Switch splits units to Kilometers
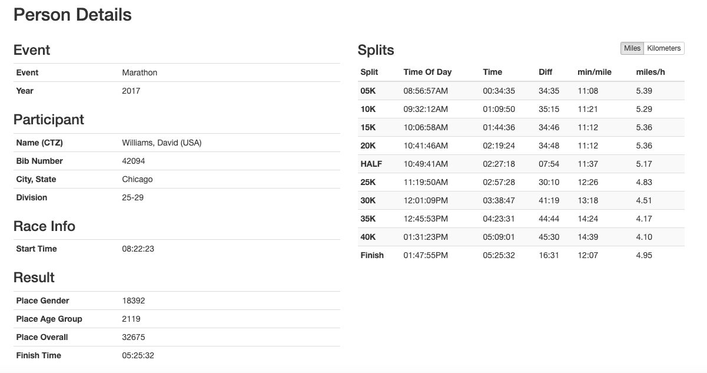 click(x=663, y=48)
